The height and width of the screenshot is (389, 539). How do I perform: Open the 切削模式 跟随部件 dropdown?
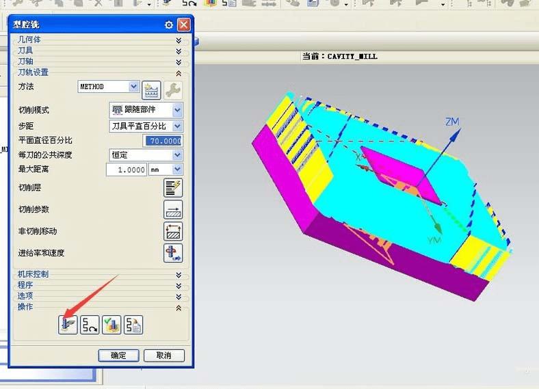click(177, 110)
